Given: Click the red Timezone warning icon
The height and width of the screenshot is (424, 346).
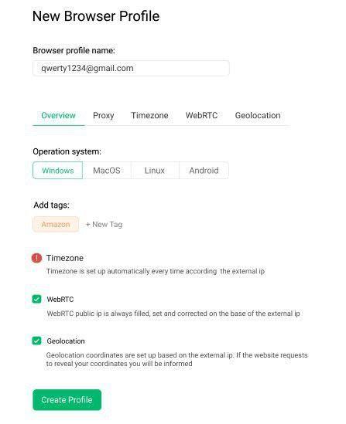Looking at the screenshot, I should [x=36, y=258].
